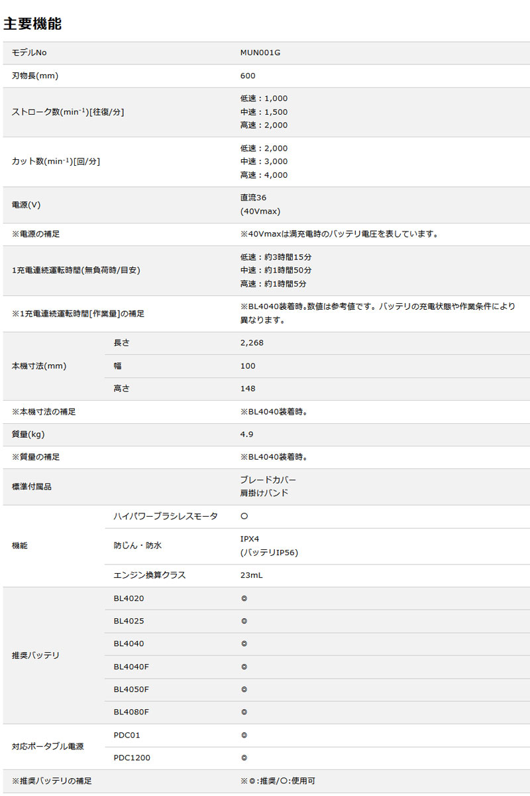
Task: Select cut count value "高速：4,000"
Action: tap(264, 175)
